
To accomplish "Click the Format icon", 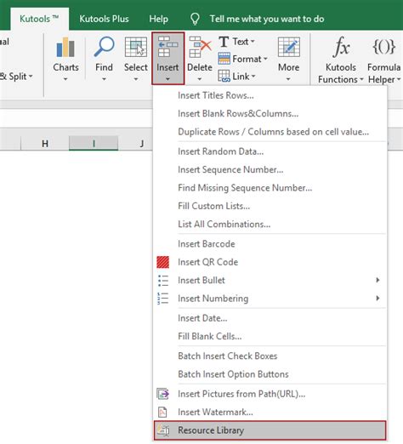I will [224, 59].
